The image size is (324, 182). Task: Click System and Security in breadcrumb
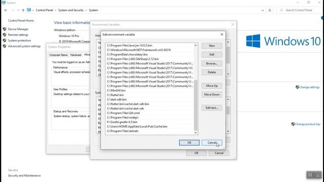(x=71, y=10)
